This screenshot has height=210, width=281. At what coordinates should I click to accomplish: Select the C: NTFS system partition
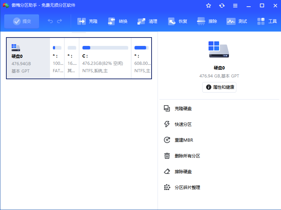point(105,58)
